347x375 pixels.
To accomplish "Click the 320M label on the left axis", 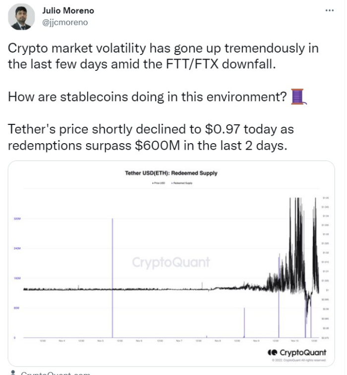I will (x=17, y=218).
